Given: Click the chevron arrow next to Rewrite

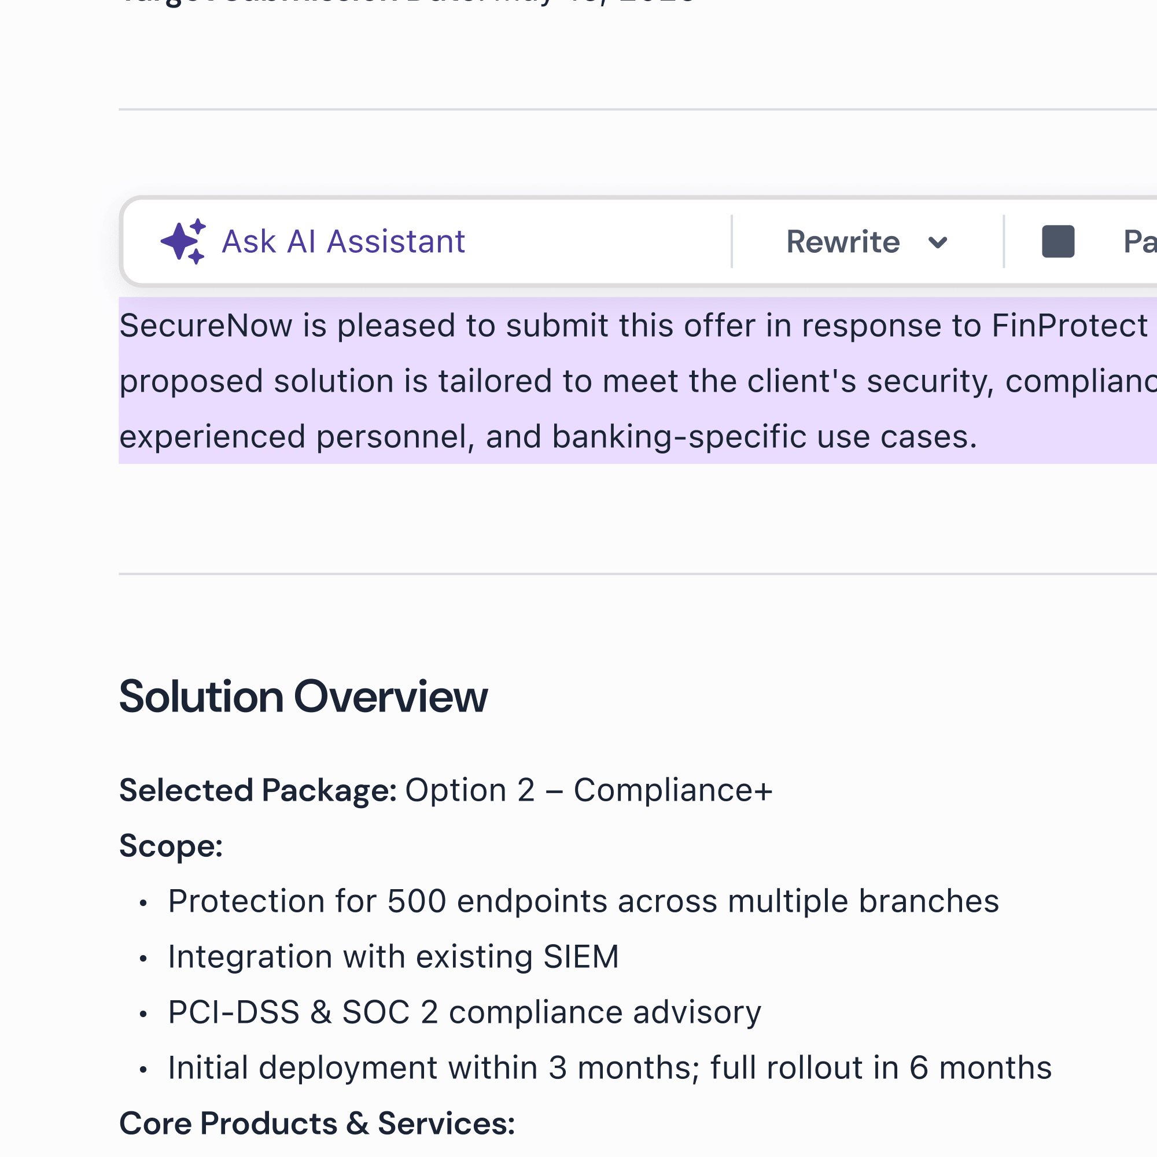Looking at the screenshot, I should (x=937, y=242).
